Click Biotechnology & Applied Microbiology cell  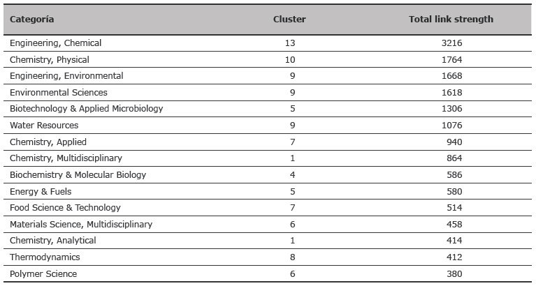pyautogui.click(x=86, y=109)
